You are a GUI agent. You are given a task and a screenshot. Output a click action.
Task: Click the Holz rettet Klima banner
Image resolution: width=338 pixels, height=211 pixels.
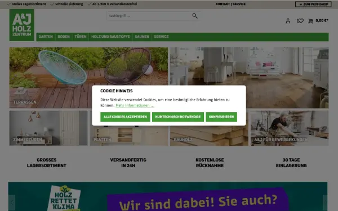168,196
